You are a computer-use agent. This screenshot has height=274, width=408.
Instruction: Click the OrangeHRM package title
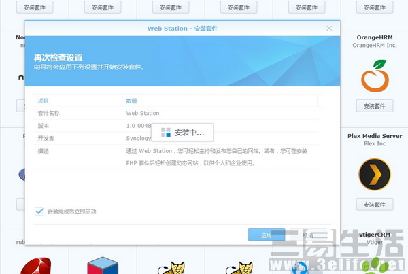(x=375, y=37)
